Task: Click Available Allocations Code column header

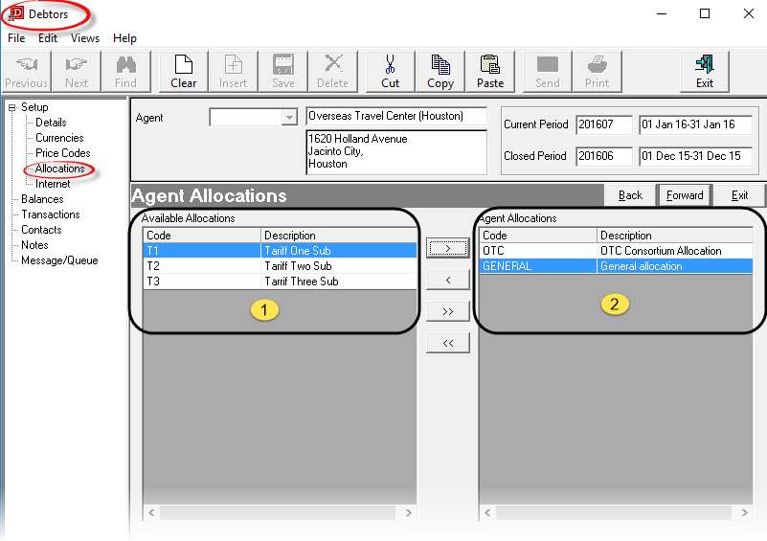Action: tap(202, 236)
